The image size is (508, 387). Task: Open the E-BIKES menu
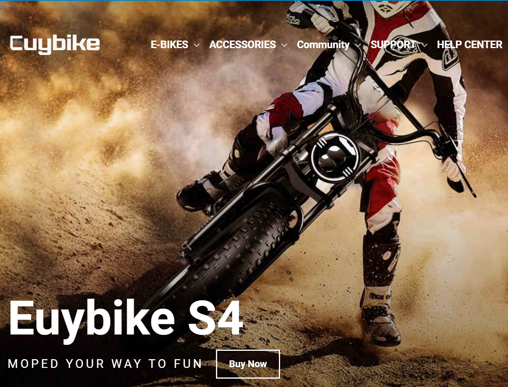tap(169, 45)
